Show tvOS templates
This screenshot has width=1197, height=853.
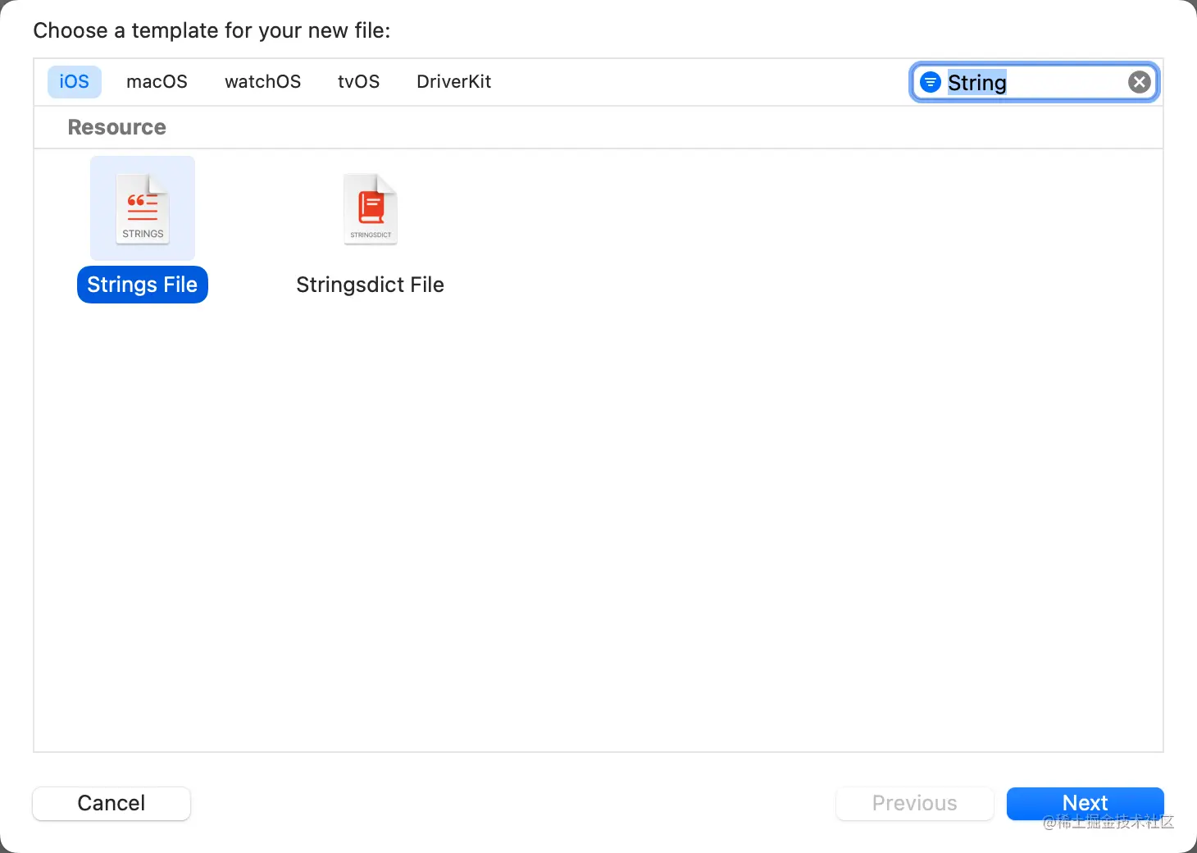point(358,82)
